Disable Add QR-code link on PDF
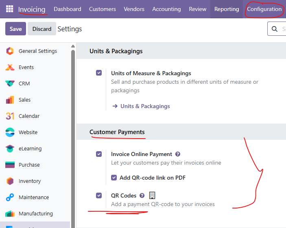This screenshot has height=228, width=286. (114, 178)
